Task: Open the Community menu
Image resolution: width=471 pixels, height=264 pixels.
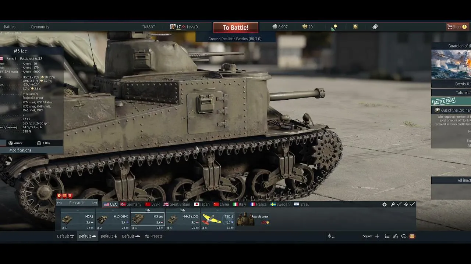Action: tap(40, 27)
